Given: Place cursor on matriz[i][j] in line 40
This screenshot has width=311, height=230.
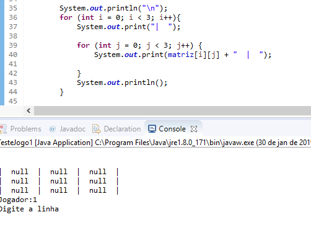Looking at the screenshot, I should tap(193, 55).
